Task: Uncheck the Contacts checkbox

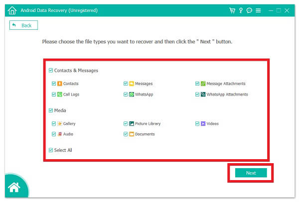Action: point(54,84)
